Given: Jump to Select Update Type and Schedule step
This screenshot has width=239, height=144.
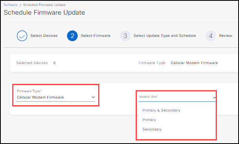Looking at the screenshot, I should click(x=164, y=36).
